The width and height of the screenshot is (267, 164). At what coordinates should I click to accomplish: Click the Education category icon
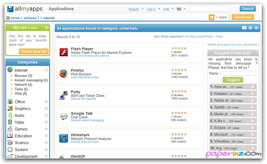click(x=10, y=136)
